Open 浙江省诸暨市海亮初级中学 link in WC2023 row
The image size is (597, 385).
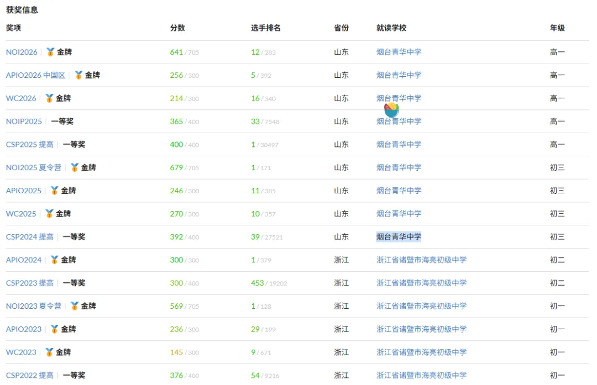pos(421,352)
